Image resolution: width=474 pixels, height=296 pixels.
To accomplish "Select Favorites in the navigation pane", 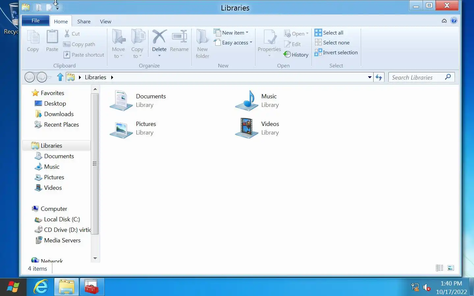I will tap(48, 93).
